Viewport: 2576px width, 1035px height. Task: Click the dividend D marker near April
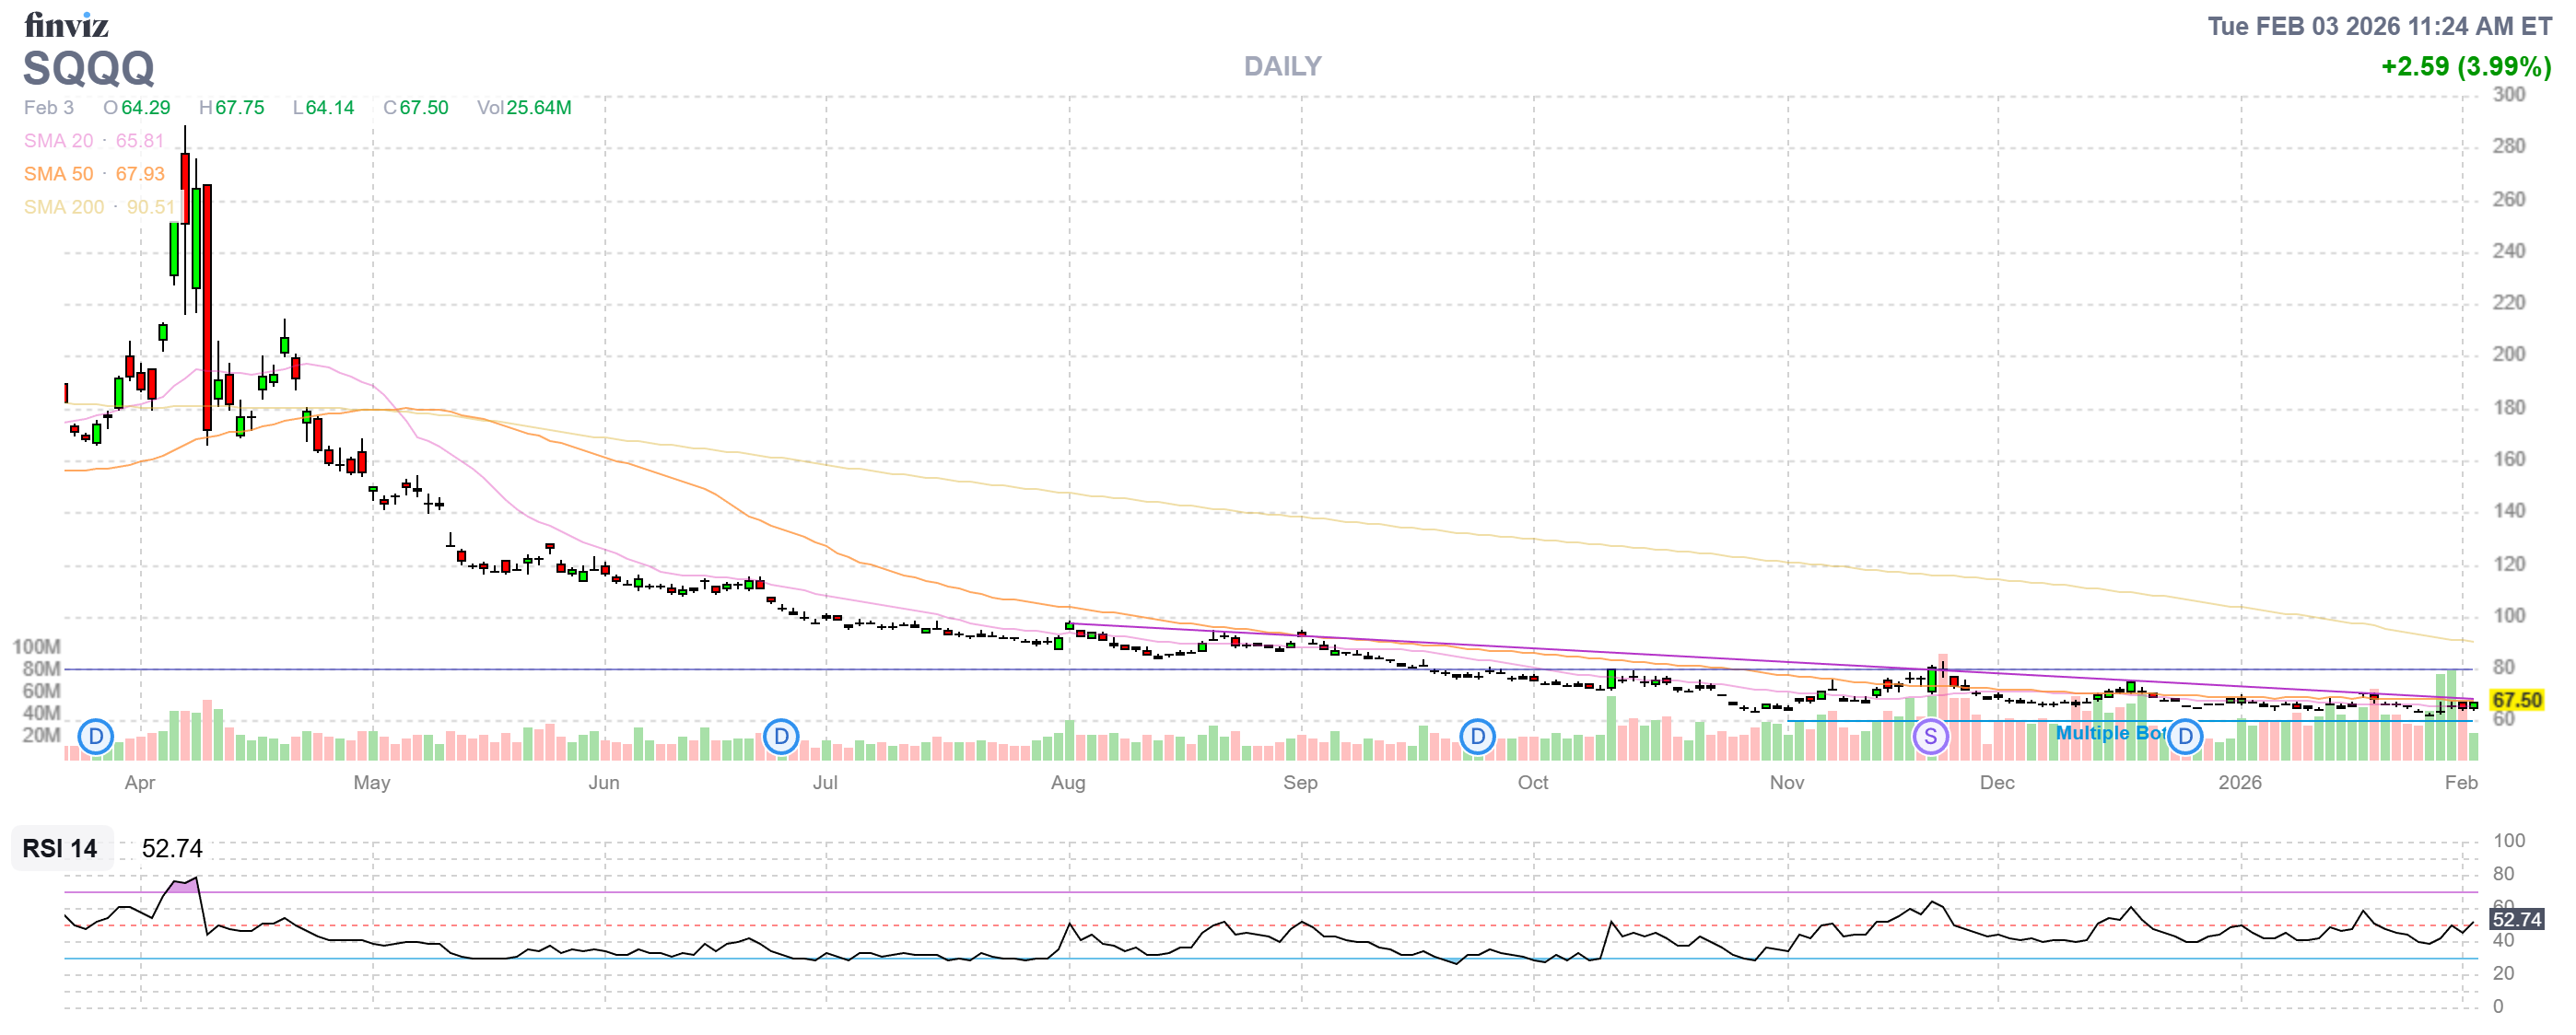click(x=96, y=738)
